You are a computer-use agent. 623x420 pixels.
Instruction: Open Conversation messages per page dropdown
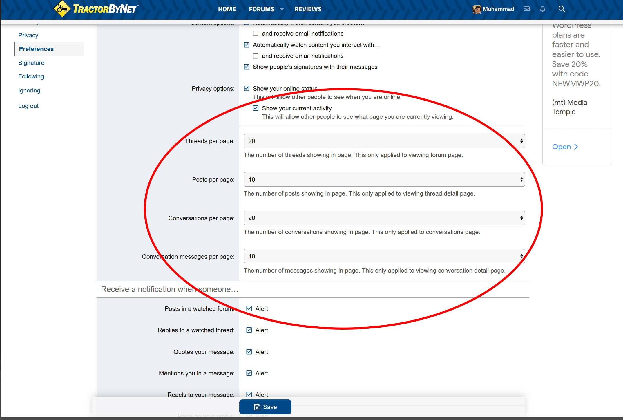coord(384,256)
